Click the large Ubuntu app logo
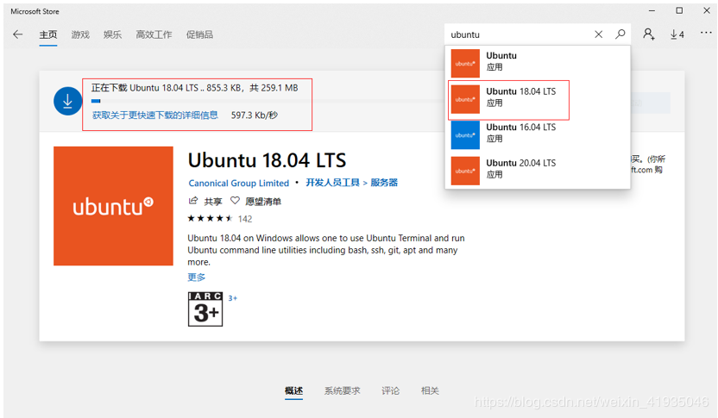The height and width of the screenshot is (418, 718). coord(113,206)
